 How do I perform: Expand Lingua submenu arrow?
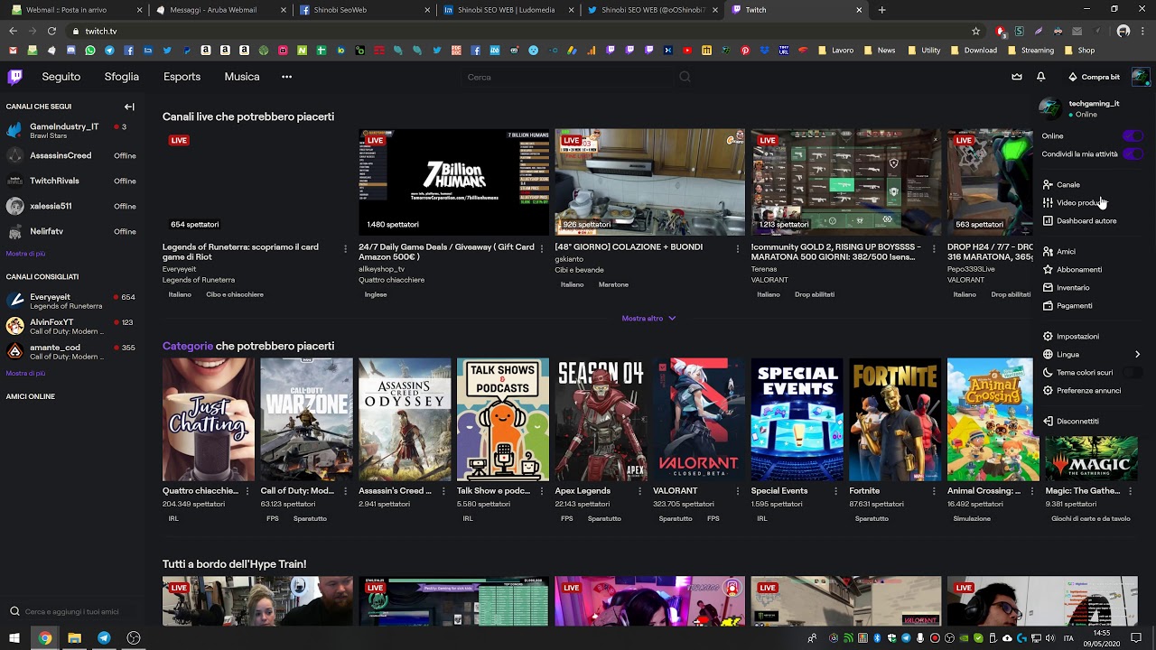(x=1137, y=354)
